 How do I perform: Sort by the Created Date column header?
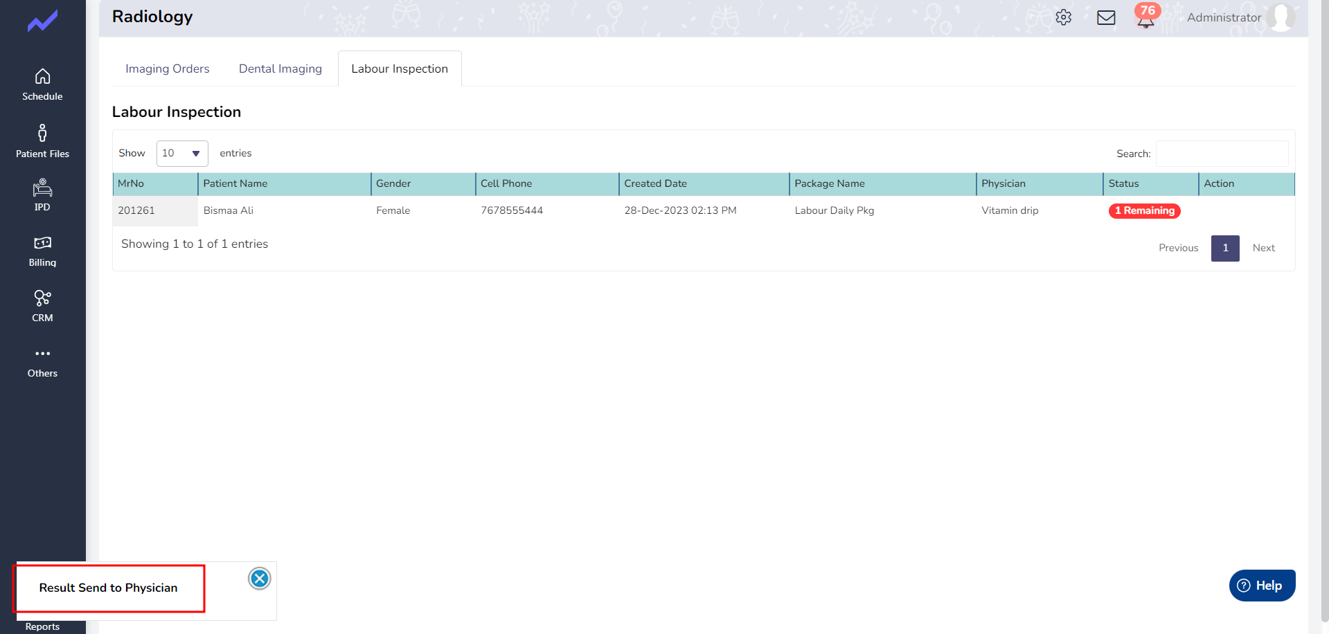[x=704, y=184]
